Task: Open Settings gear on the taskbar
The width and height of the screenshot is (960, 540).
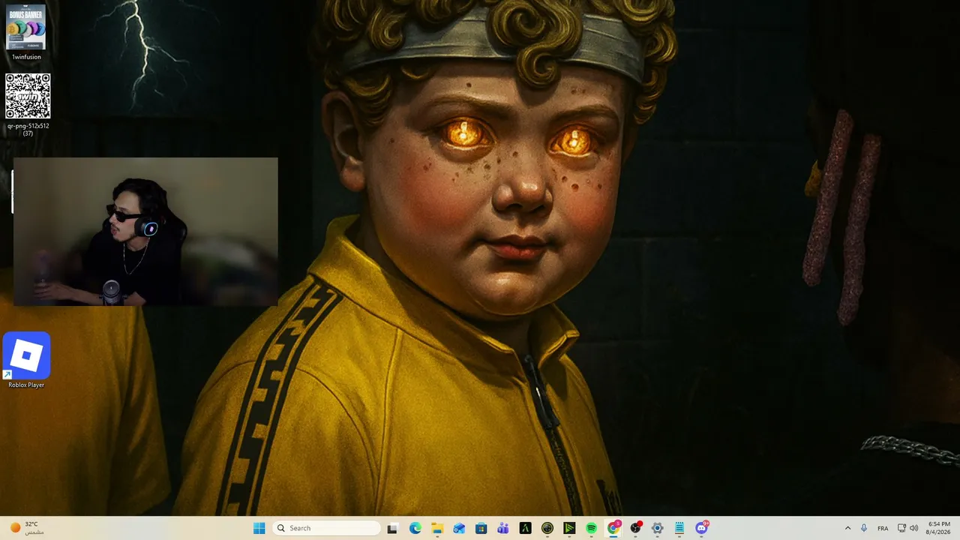Action: (657, 528)
